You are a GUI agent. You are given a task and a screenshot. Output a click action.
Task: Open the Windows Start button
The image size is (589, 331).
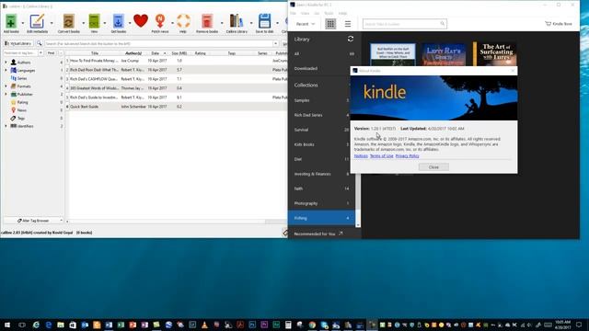(x=7, y=325)
